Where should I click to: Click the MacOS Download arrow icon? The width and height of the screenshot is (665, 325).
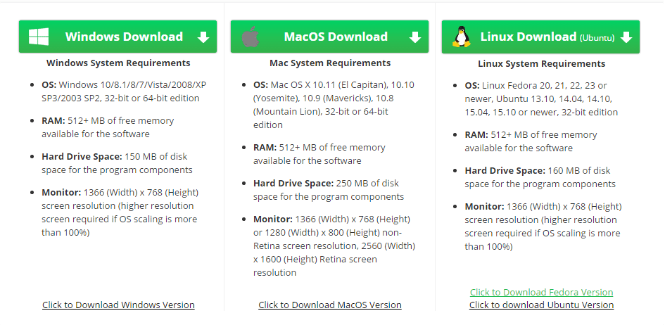(414, 37)
